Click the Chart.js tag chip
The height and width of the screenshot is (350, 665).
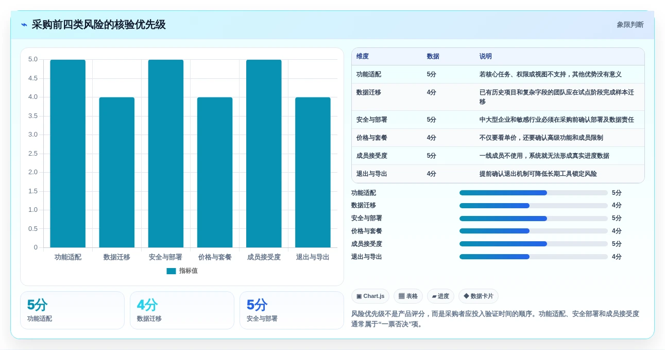pos(370,296)
